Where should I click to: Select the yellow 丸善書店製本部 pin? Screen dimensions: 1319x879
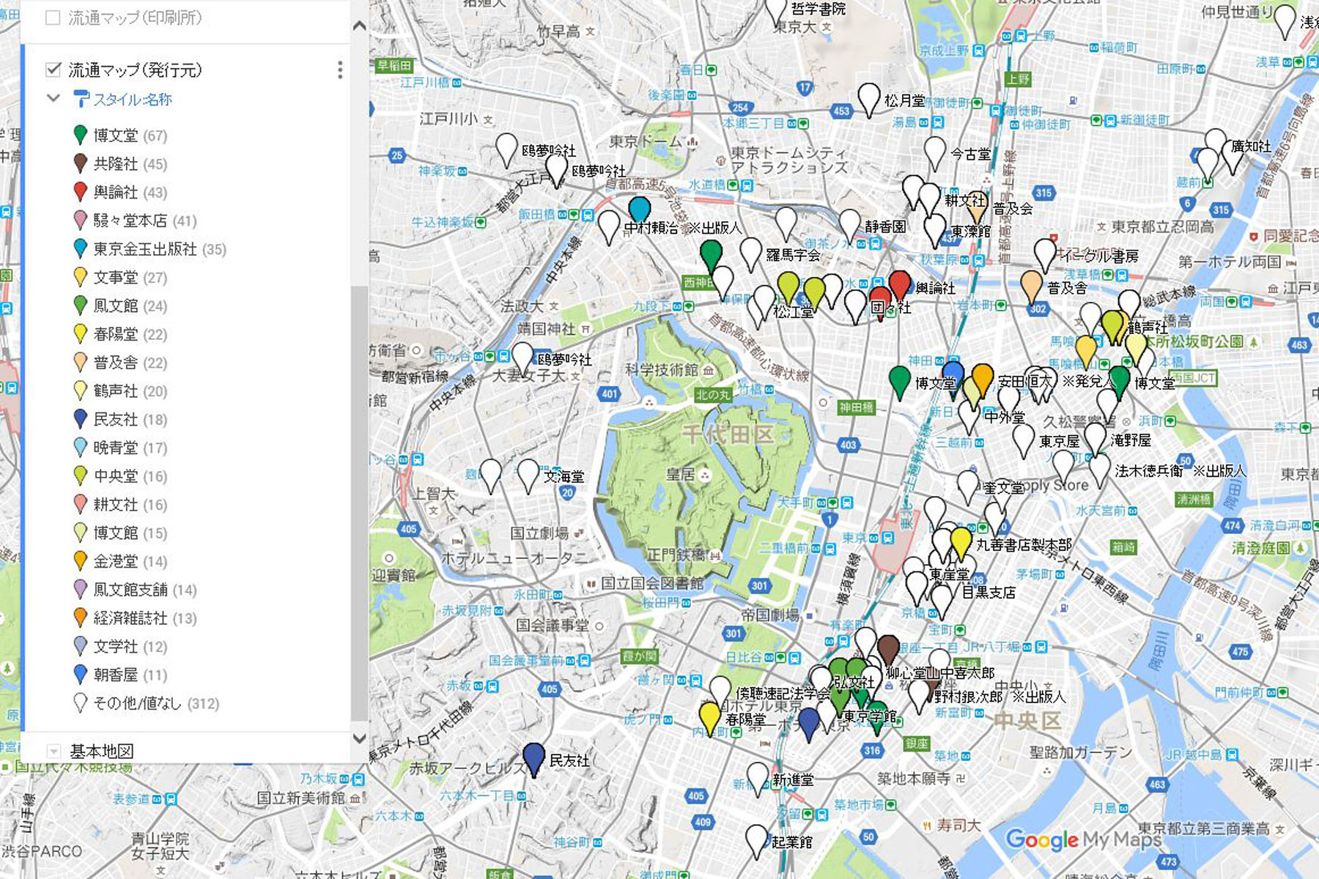961,541
